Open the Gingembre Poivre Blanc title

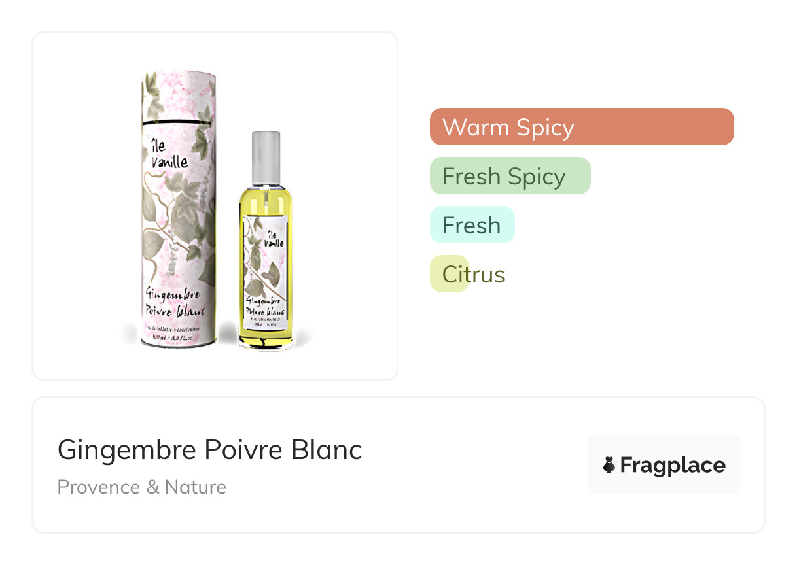[x=209, y=450]
